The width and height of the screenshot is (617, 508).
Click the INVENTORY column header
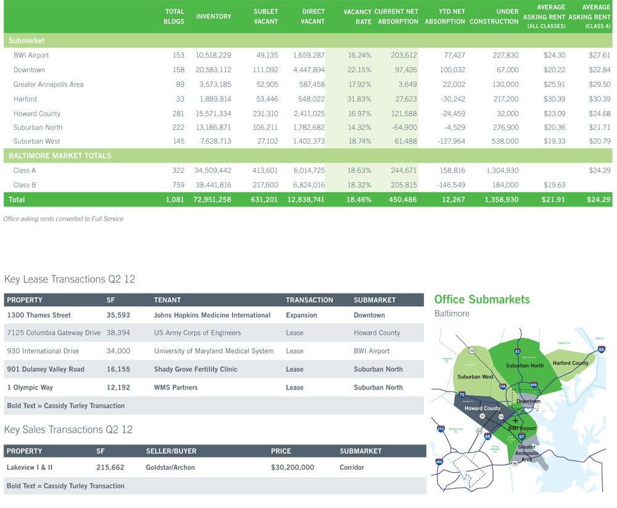click(213, 17)
